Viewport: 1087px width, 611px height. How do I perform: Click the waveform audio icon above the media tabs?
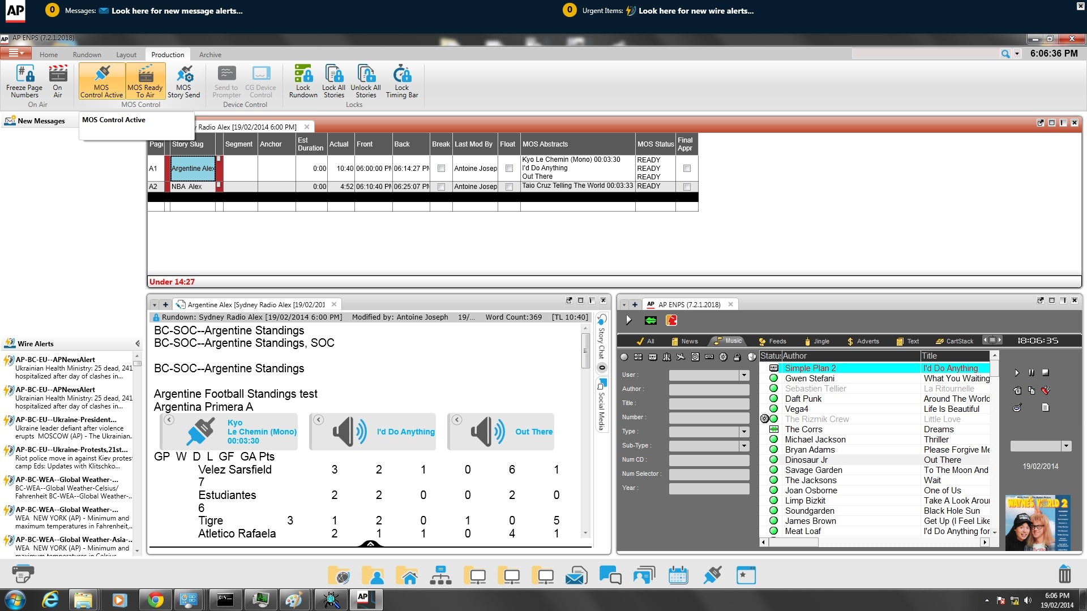[651, 320]
